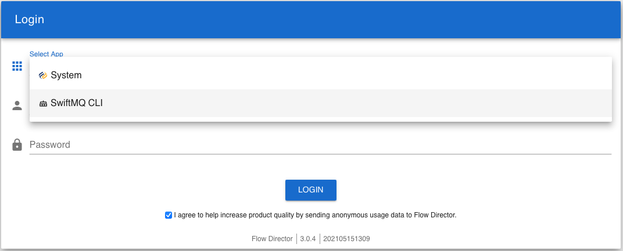Click the user person icon
Screen dimensions: 623x251
tap(17, 106)
